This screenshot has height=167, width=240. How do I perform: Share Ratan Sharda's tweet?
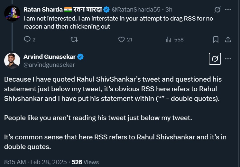228,40
